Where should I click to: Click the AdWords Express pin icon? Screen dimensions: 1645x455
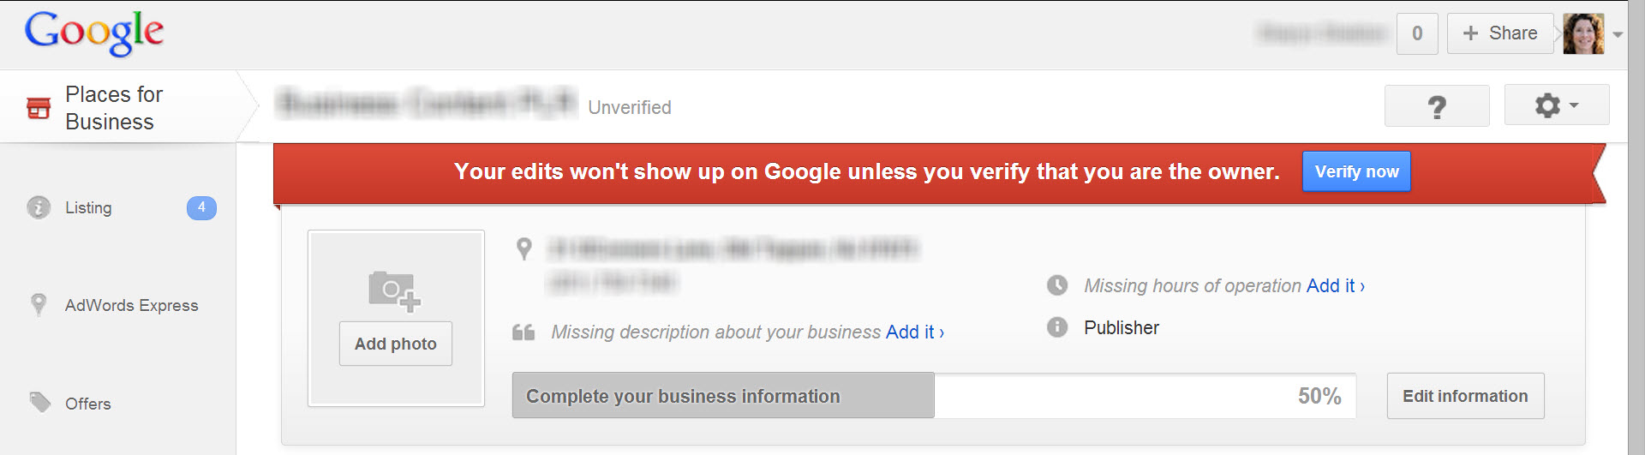point(39,304)
